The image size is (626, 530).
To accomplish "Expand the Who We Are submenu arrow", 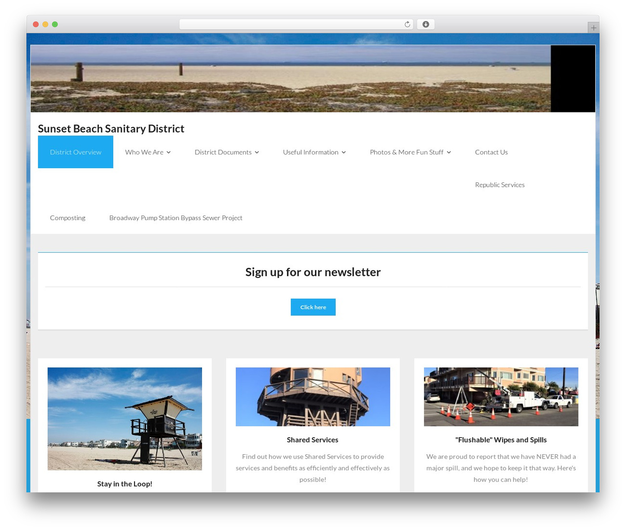I will (x=168, y=153).
